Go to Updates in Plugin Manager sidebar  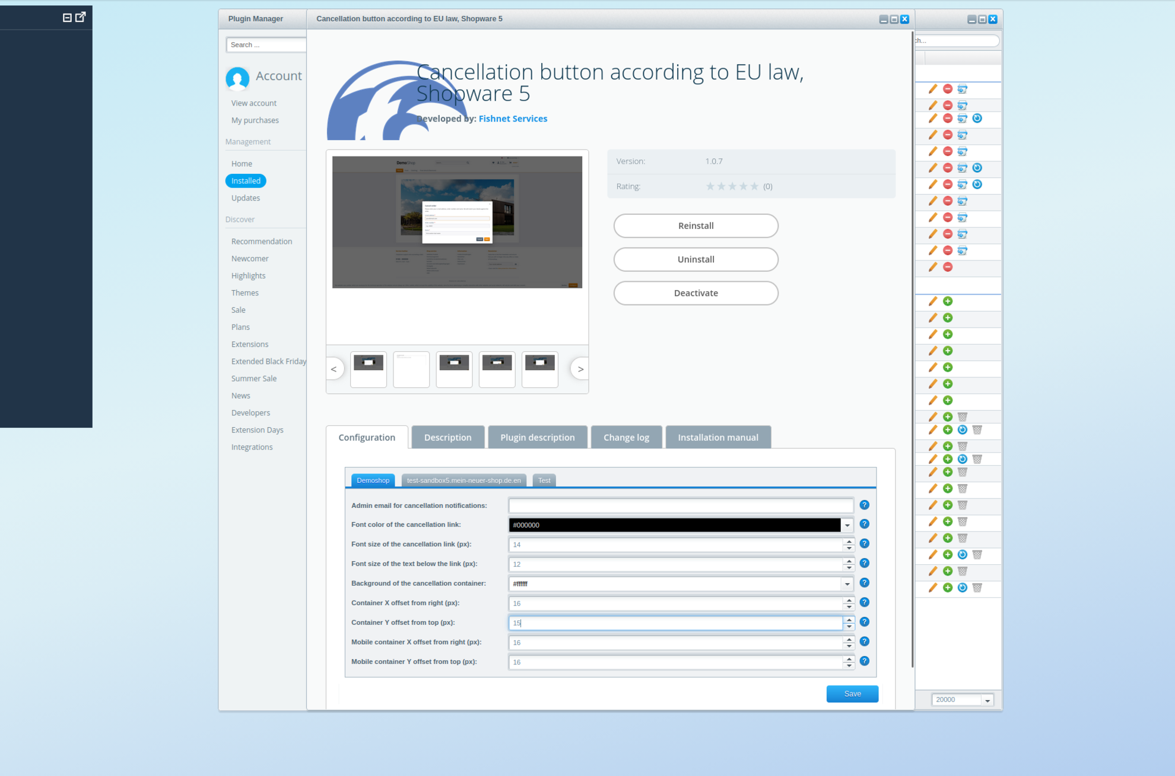coord(245,198)
